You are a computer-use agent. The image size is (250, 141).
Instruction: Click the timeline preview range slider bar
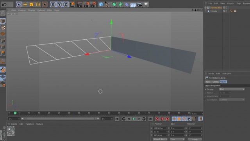(60, 118)
